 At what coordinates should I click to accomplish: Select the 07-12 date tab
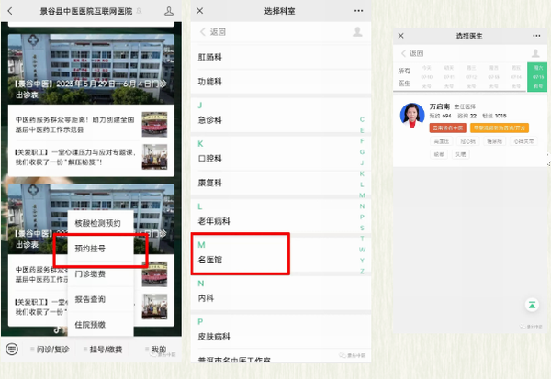tap(471, 77)
